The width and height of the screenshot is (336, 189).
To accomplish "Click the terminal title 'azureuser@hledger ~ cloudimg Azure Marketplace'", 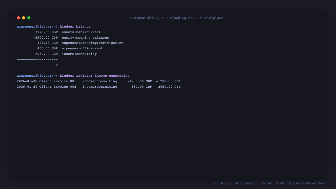I will pyautogui.click(x=176, y=18).
